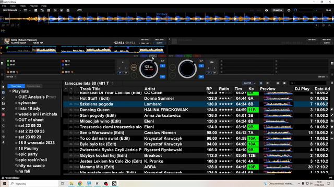Viewport: 334px width, 187px height.
Task: Collapse the Playlists tree node
Action: pos(10,91)
